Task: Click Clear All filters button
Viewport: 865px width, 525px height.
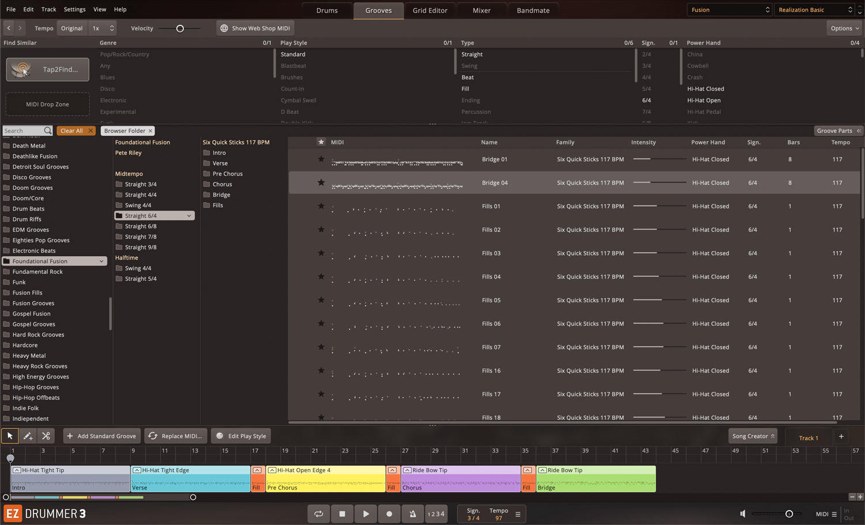Action: point(77,131)
